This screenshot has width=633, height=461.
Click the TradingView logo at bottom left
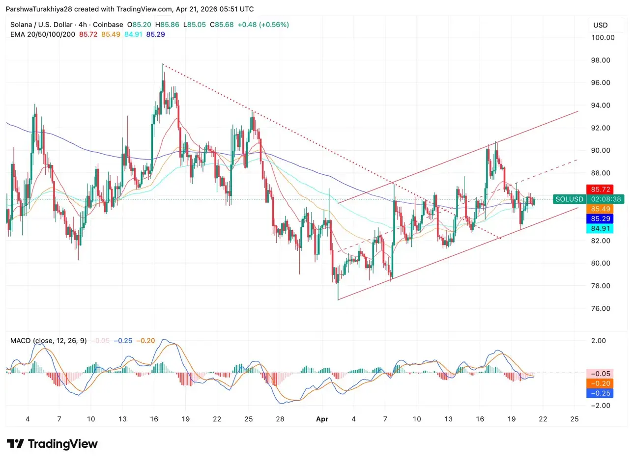point(51,443)
